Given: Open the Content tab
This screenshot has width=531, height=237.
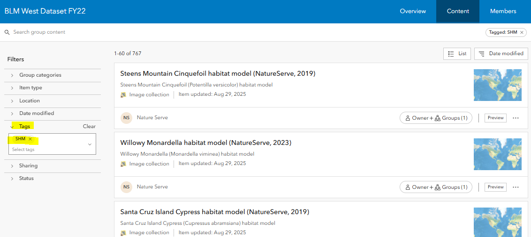Looking at the screenshot, I should point(458,11).
